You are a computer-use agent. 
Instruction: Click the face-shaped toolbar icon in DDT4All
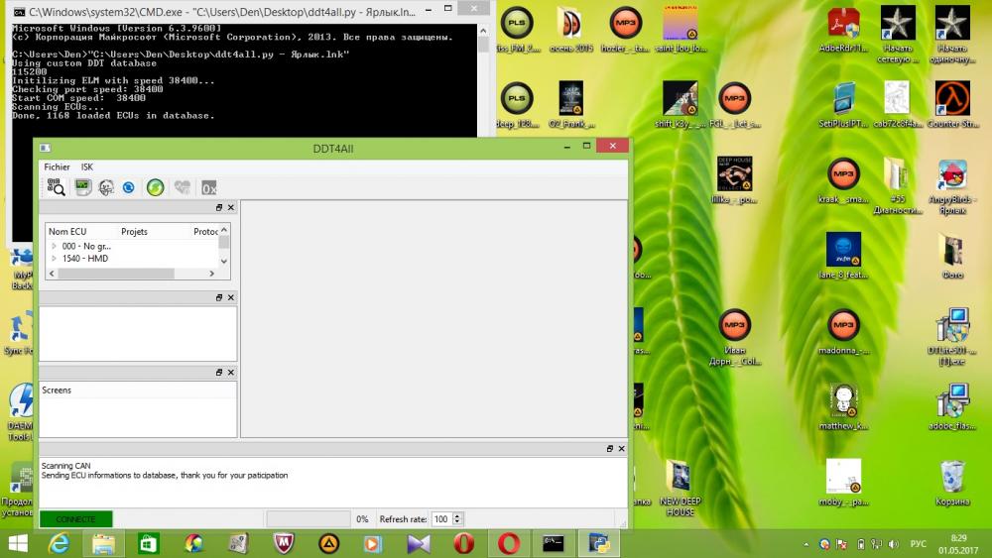(106, 187)
